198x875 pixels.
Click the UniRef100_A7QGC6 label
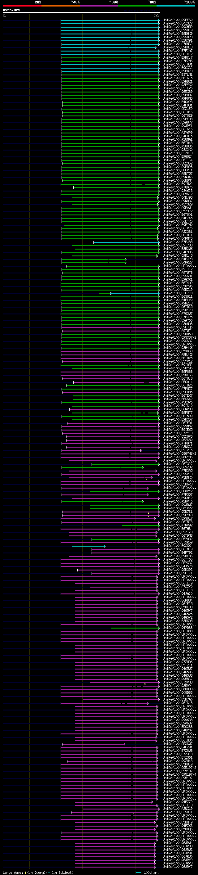pyautogui.click(x=178, y=187)
